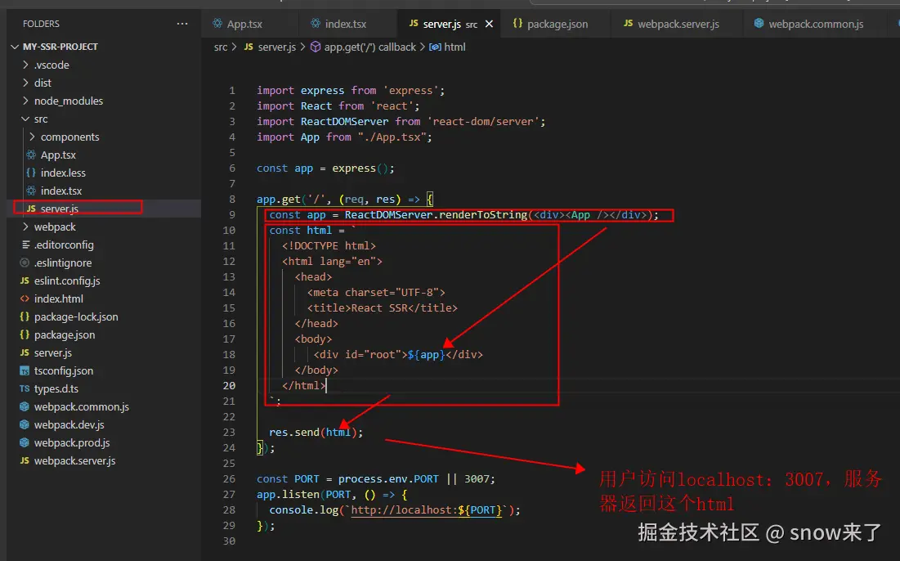Screen dimensions: 900x561
Task: Open the .eslintignore file
Action: click(x=63, y=263)
